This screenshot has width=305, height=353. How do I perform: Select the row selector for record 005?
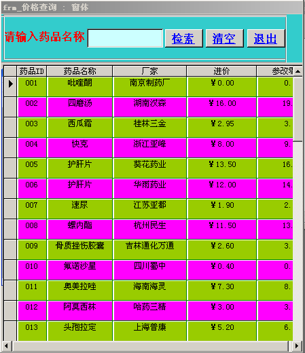pyautogui.click(x=10, y=168)
